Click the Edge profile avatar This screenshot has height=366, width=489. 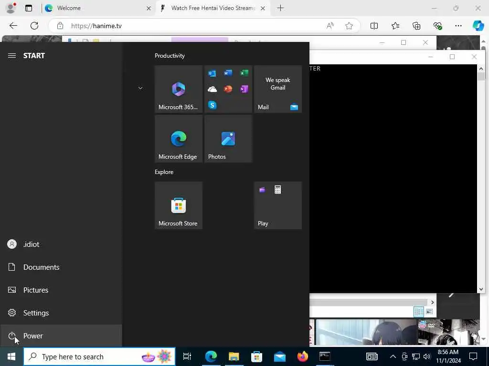[x=11, y=8]
